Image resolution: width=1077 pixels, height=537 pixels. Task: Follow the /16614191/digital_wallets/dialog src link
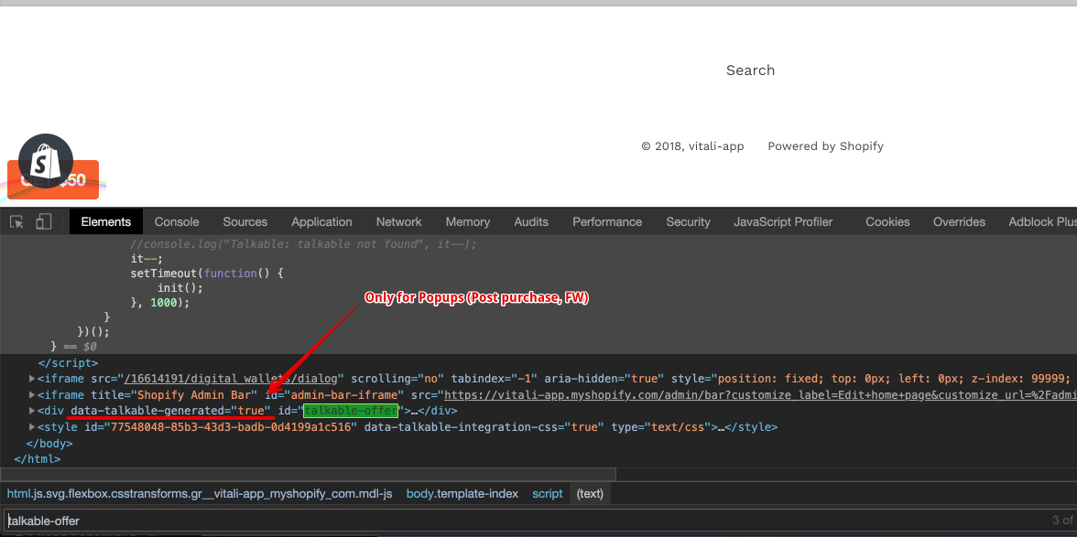coord(233,379)
